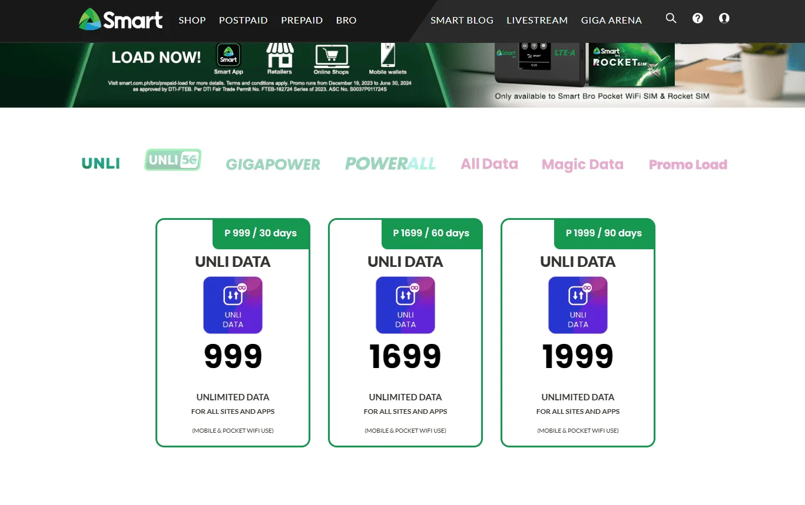Click the P 999 / 30 days badge

pyautogui.click(x=260, y=233)
